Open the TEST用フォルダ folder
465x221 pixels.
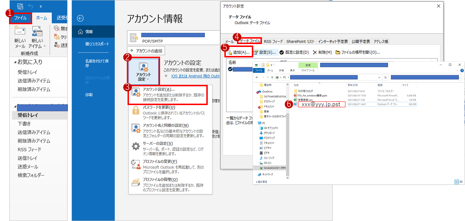[x=306, y=91]
